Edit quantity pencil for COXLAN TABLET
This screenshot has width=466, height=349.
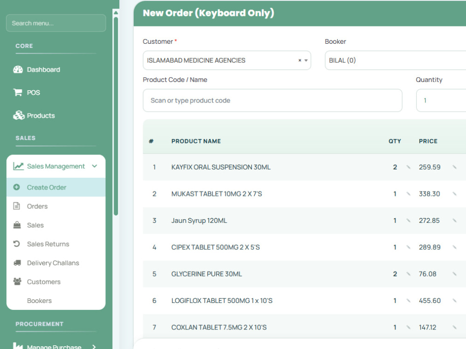[408, 327]
